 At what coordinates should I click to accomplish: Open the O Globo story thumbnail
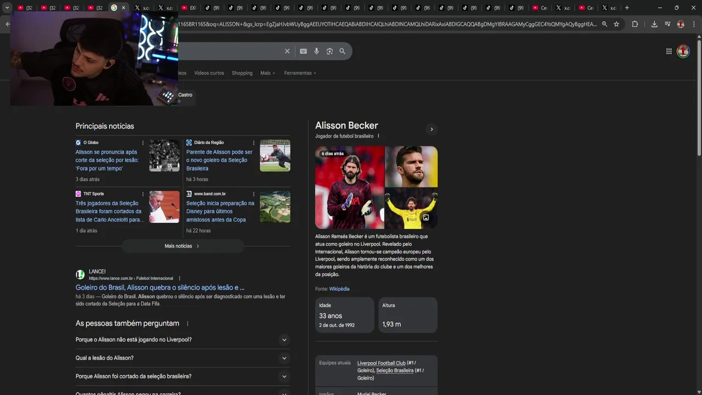tap(164, 156)
